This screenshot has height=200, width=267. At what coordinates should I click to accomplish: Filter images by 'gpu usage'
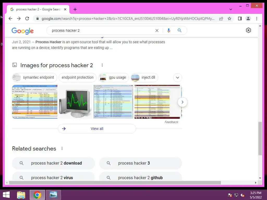113,78
